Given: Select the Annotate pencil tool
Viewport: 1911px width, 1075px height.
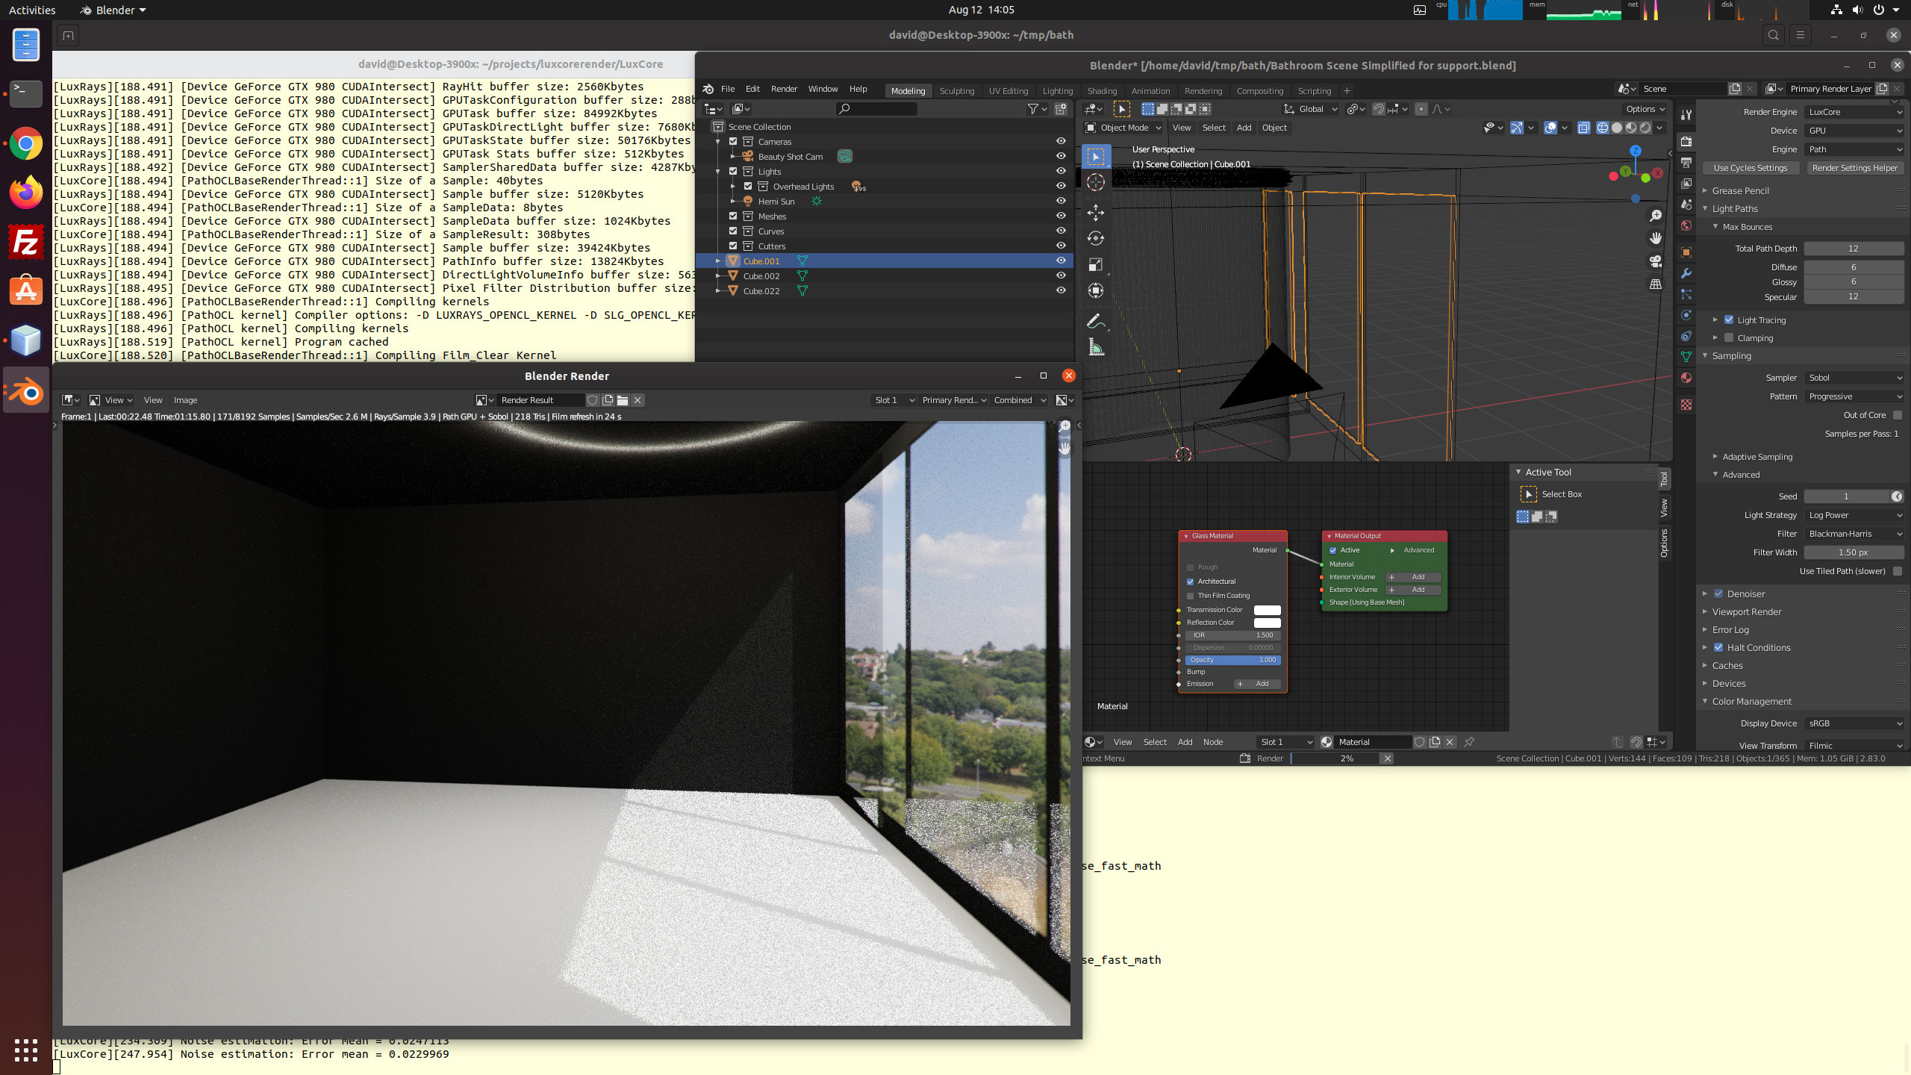Looking at the screenshot, I should [x=1095, y=322].
